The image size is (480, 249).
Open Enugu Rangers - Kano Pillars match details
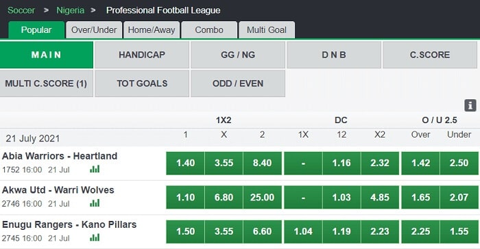[69, 224]
